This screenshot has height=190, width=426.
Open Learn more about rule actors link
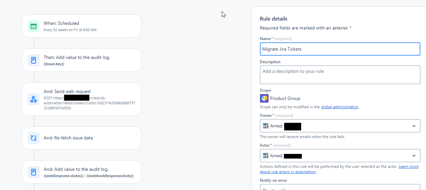[339, 169]
